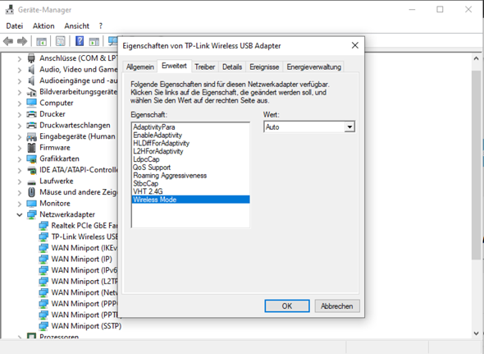The width and height of the screenshot is (484, 354).
Task: Select Wireless Mode property
Action: 191,200
